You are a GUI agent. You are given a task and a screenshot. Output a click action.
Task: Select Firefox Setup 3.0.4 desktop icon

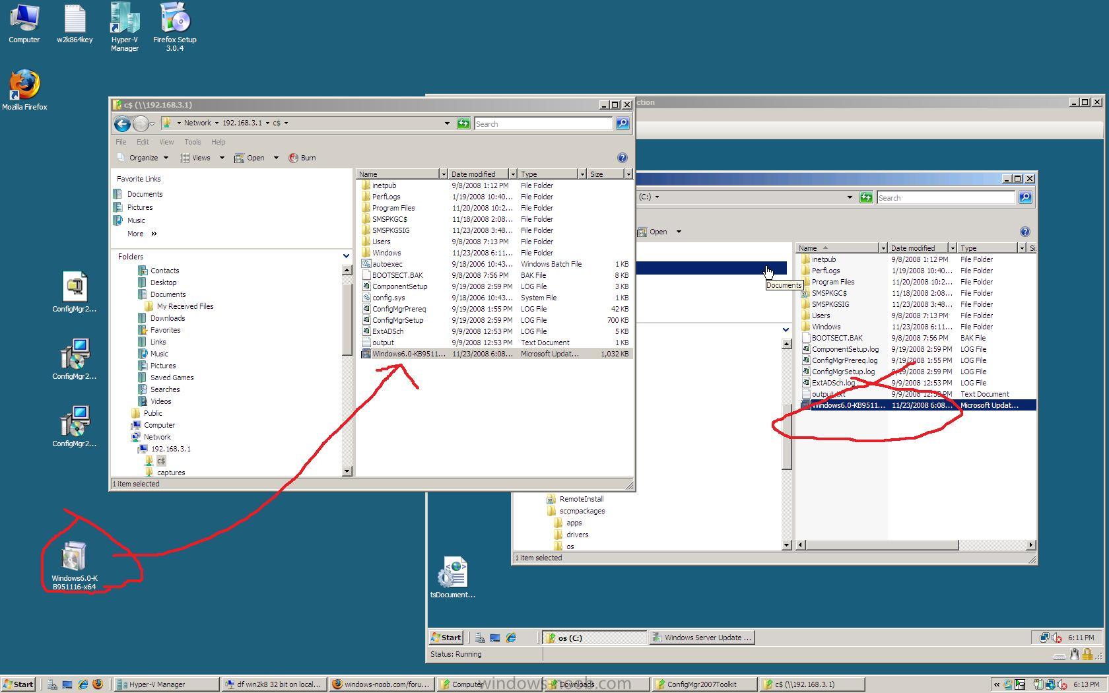[x=175, y=26]
